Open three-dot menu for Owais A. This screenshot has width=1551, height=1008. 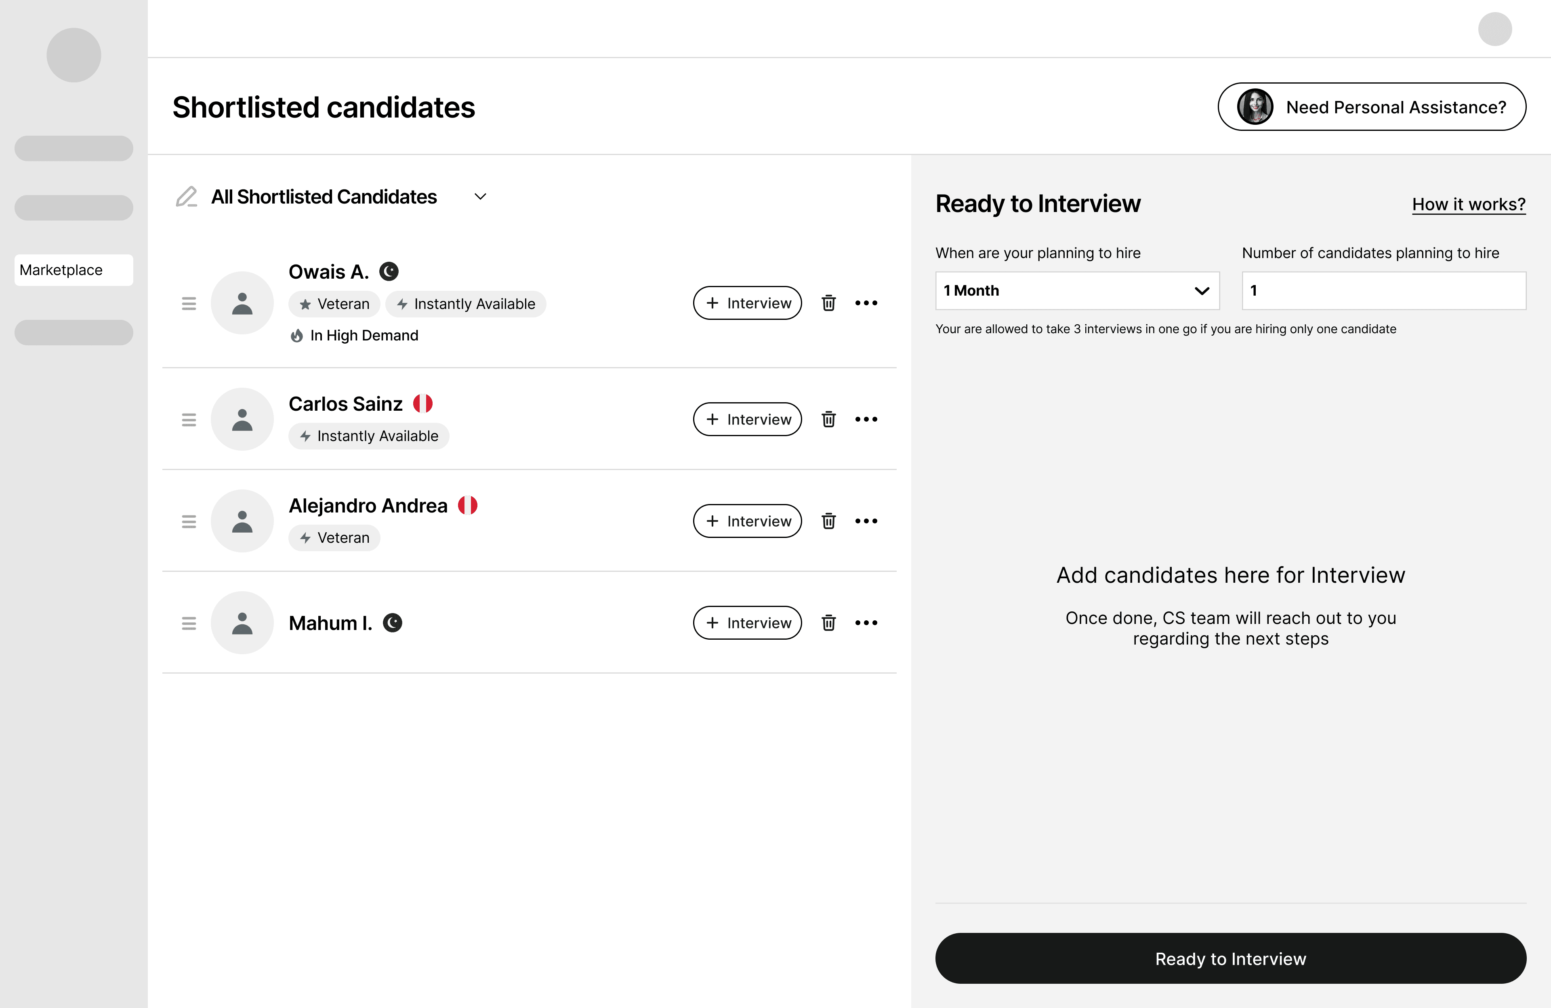866,303
